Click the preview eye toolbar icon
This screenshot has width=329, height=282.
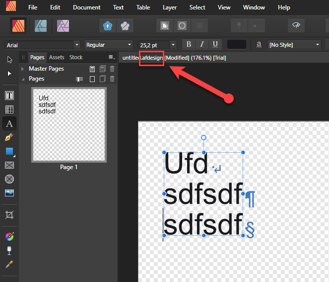pyautogui.click(x=296, y=26)
